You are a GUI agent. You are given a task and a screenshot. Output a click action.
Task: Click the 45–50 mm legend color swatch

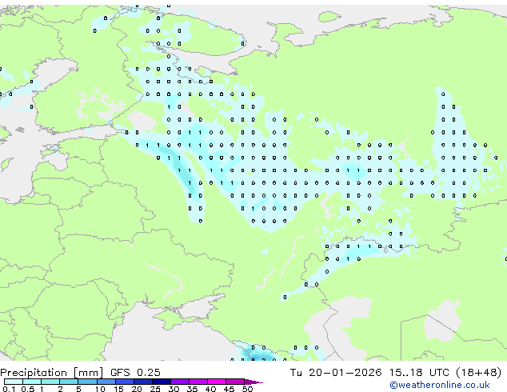coord(235,382)
